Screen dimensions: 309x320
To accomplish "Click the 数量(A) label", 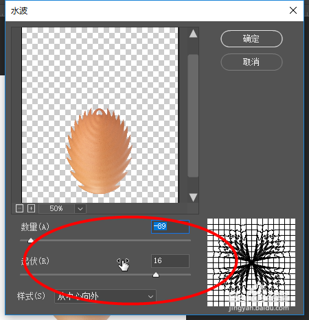I will (35, 227).
